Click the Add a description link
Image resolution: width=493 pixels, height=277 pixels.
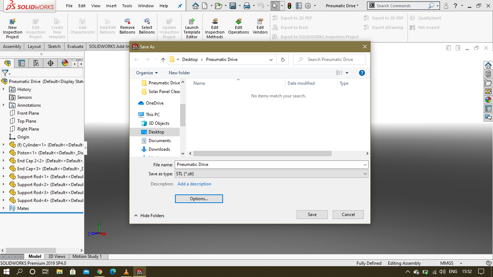click(194, 184)
